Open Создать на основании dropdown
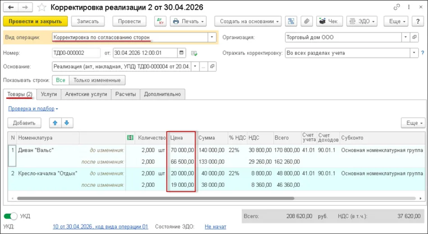 click(248, 21)
